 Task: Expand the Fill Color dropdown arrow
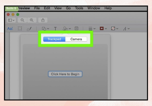pos(117,29)
